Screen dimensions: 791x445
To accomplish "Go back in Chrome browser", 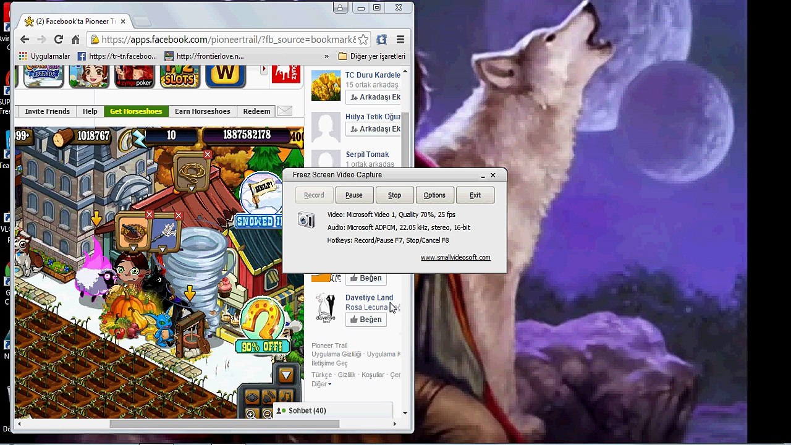I will (x=25, y=40).
